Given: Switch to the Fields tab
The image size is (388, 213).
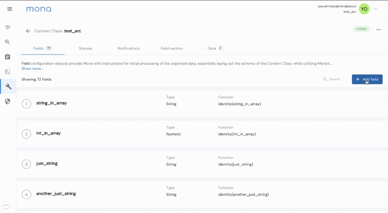Looking at the screenshot, I should tap(43, 49).
